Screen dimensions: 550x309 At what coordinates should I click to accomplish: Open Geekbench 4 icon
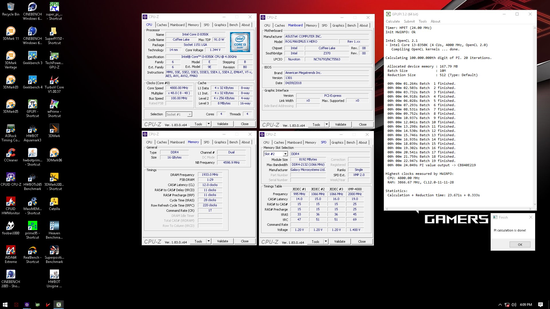pos(32,82)
